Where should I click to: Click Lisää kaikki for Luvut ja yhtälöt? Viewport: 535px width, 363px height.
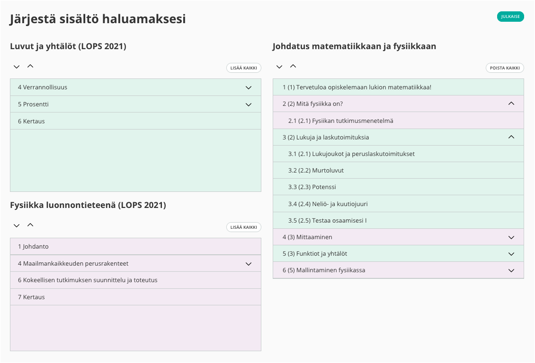[243, 68]
